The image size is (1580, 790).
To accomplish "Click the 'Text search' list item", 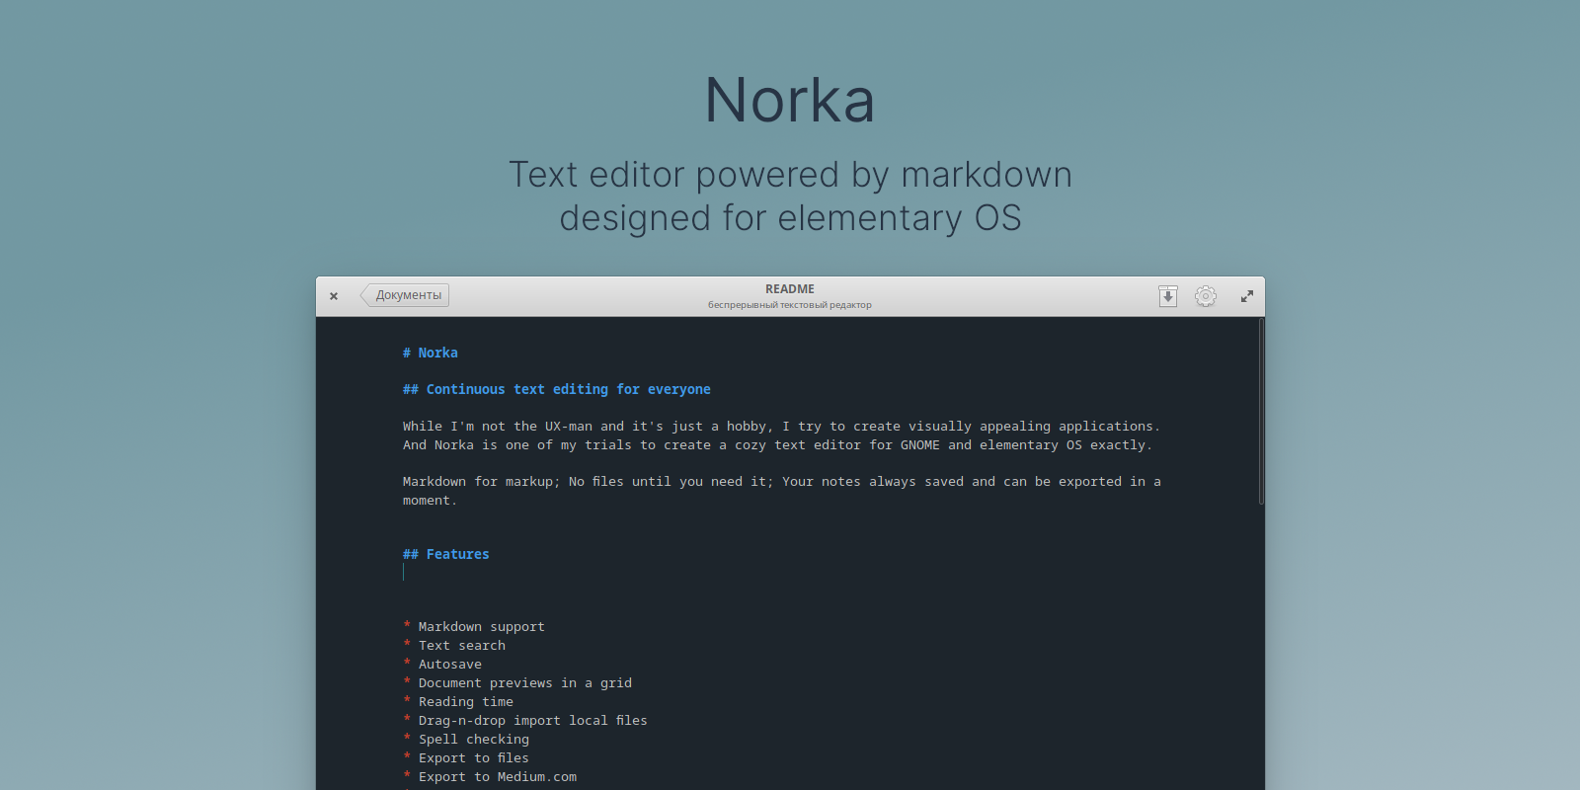I will [x=454, y=646].
